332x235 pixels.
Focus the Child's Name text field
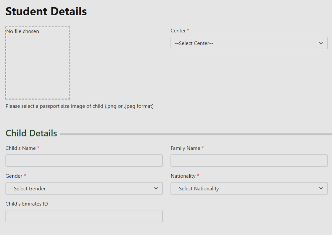pos(84,160)
